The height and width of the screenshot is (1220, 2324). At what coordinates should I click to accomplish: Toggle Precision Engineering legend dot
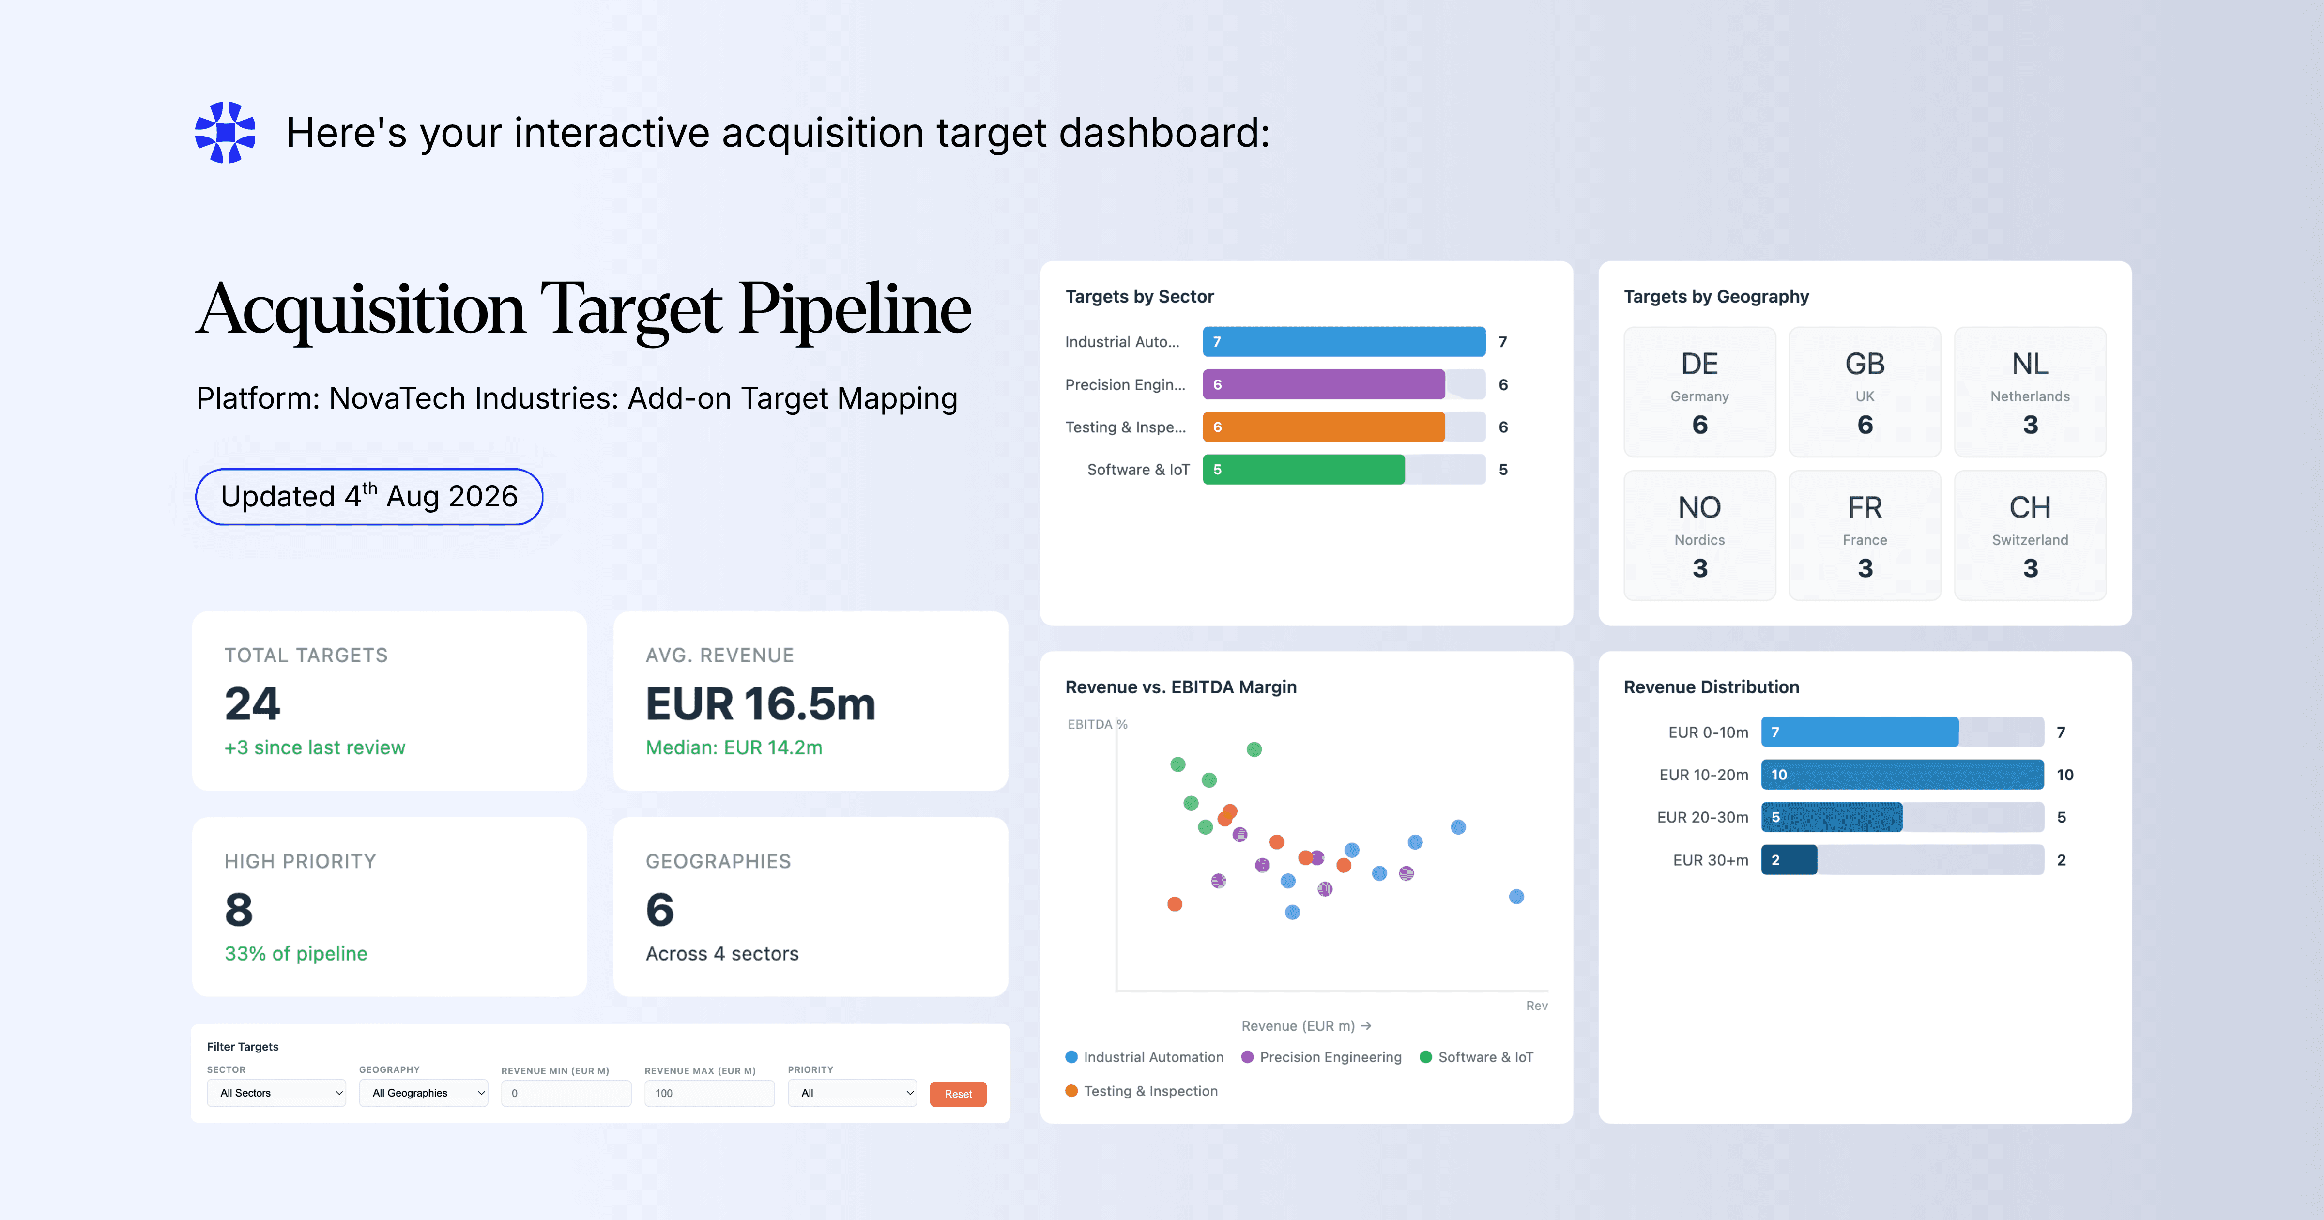click(1248, 1057)
